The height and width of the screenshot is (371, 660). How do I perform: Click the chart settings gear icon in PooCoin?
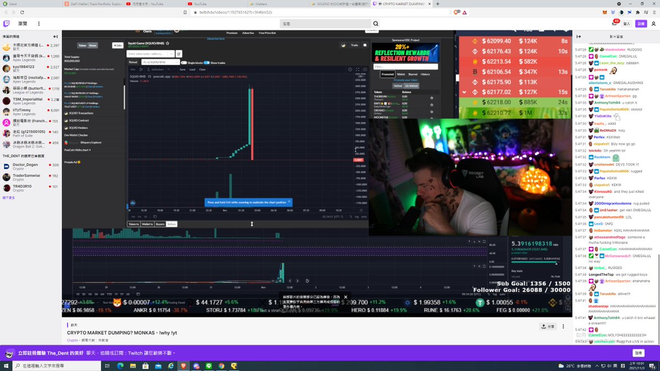350,69
